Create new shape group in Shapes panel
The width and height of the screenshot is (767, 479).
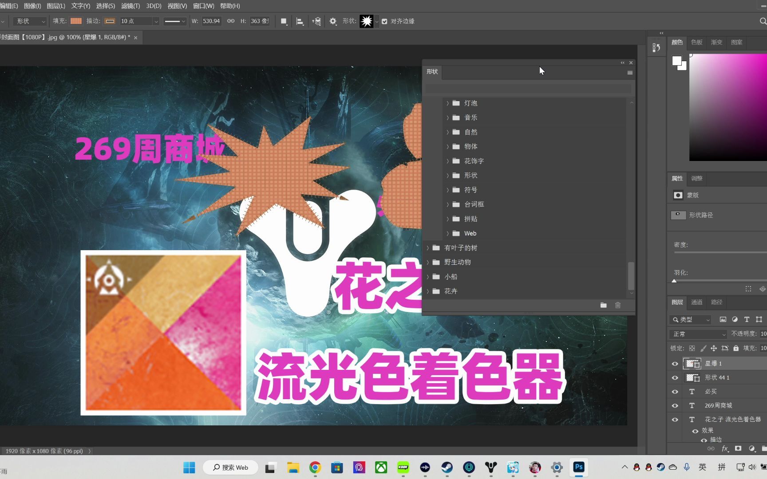click(603, 305)
